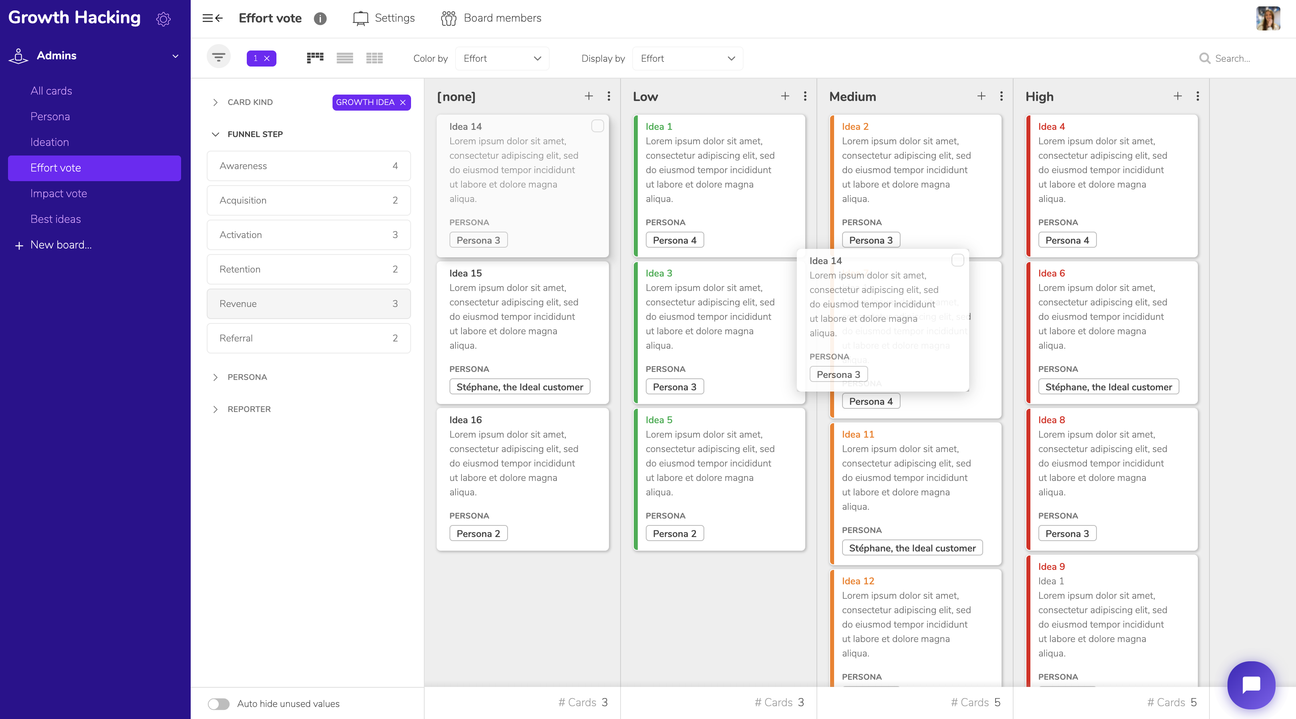Click the round filter icon button
This screenshot has height=719, width=1296.
point(218,57)
